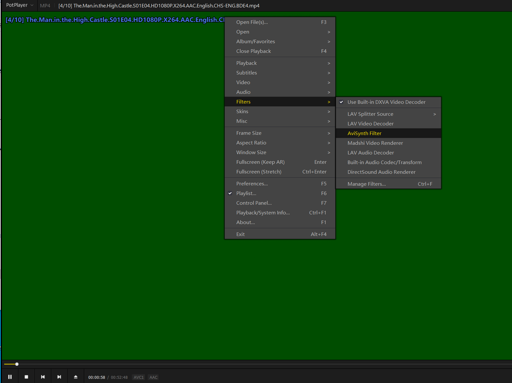Expand LAV Splitter Source submenu

(x=389, y=114)
